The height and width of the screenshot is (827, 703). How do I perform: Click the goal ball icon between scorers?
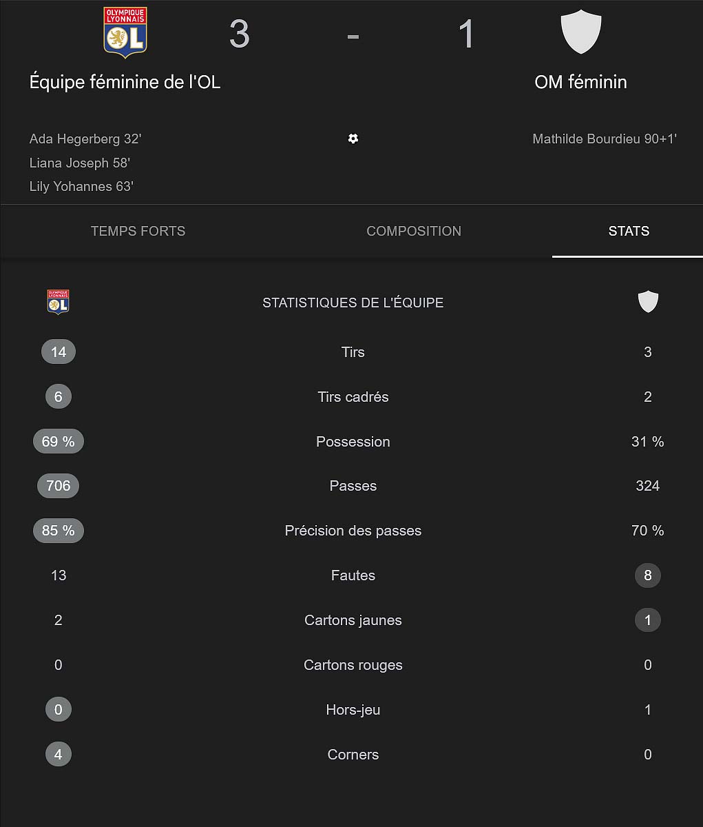(x=353, y=139)
